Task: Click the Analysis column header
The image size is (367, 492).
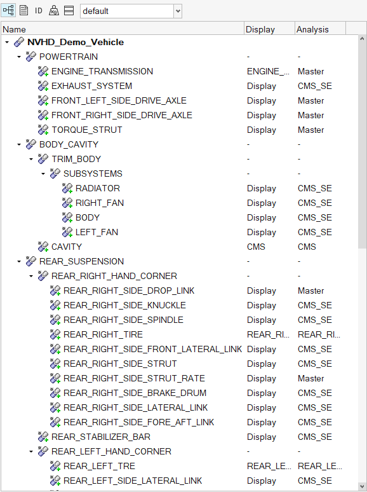Action: 320,29
